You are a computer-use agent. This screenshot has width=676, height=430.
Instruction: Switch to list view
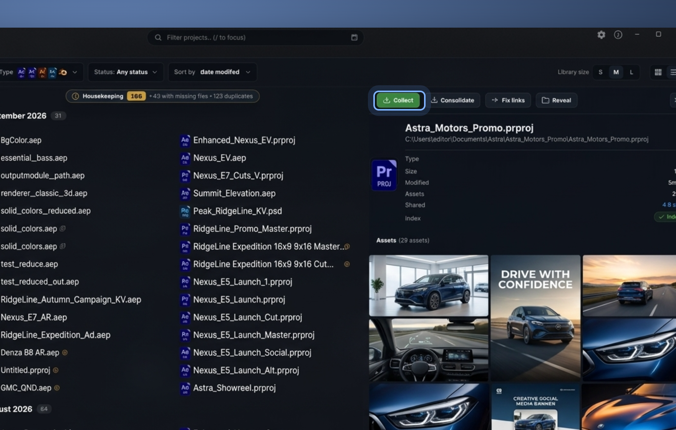click(673, 72)
